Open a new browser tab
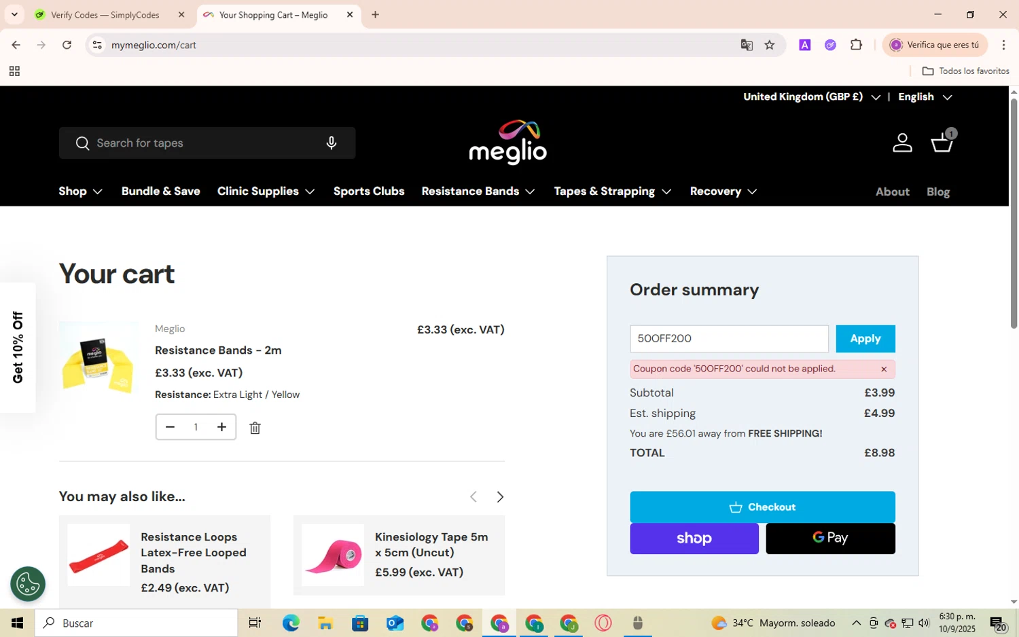 [375, 14]
